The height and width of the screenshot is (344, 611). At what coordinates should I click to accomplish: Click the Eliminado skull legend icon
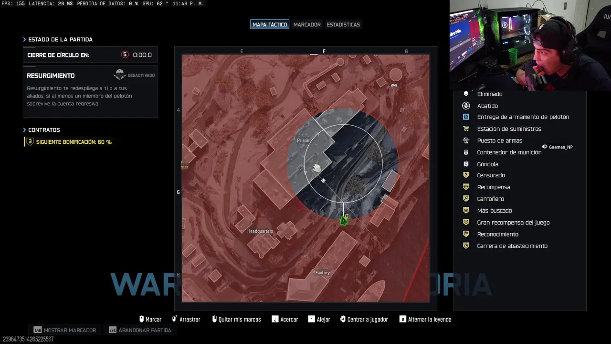tap(466, 94)
